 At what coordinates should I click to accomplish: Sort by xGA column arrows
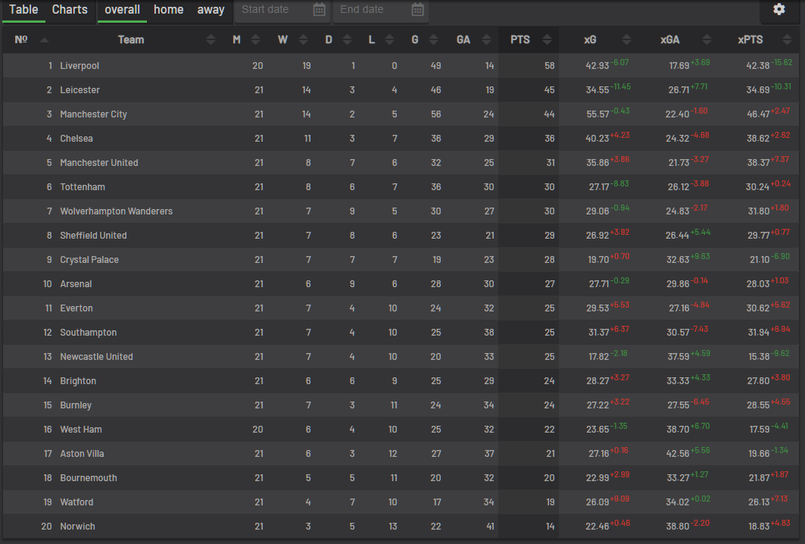(707, 39)
